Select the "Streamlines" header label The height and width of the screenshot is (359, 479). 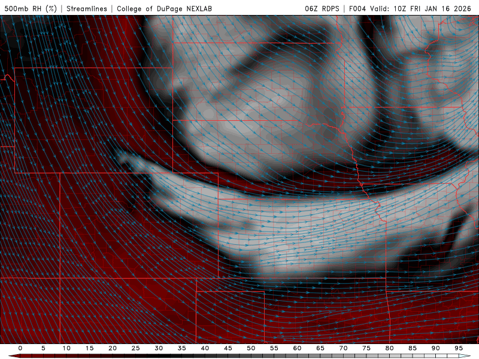point(87,8)
